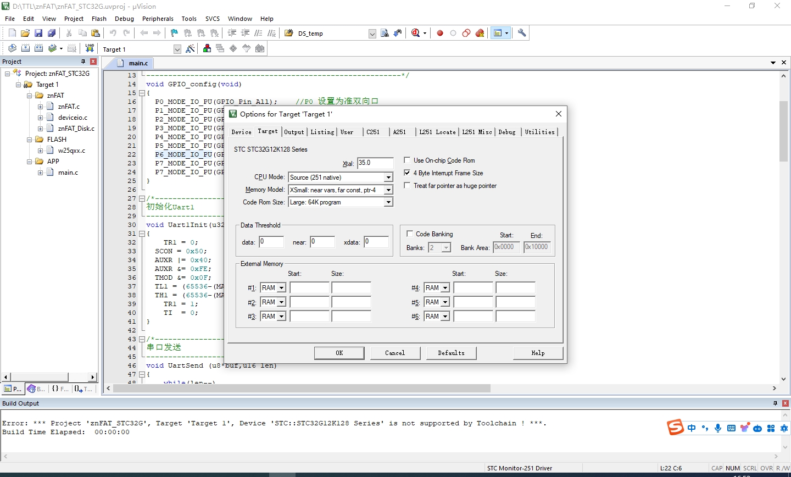Close the Project panel with red X

(93, 62)
